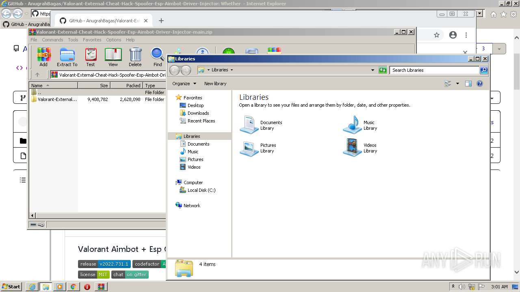520x292 pixels.
Task: Click the clock showing 3:01 AM
Action: pos(499,287)
